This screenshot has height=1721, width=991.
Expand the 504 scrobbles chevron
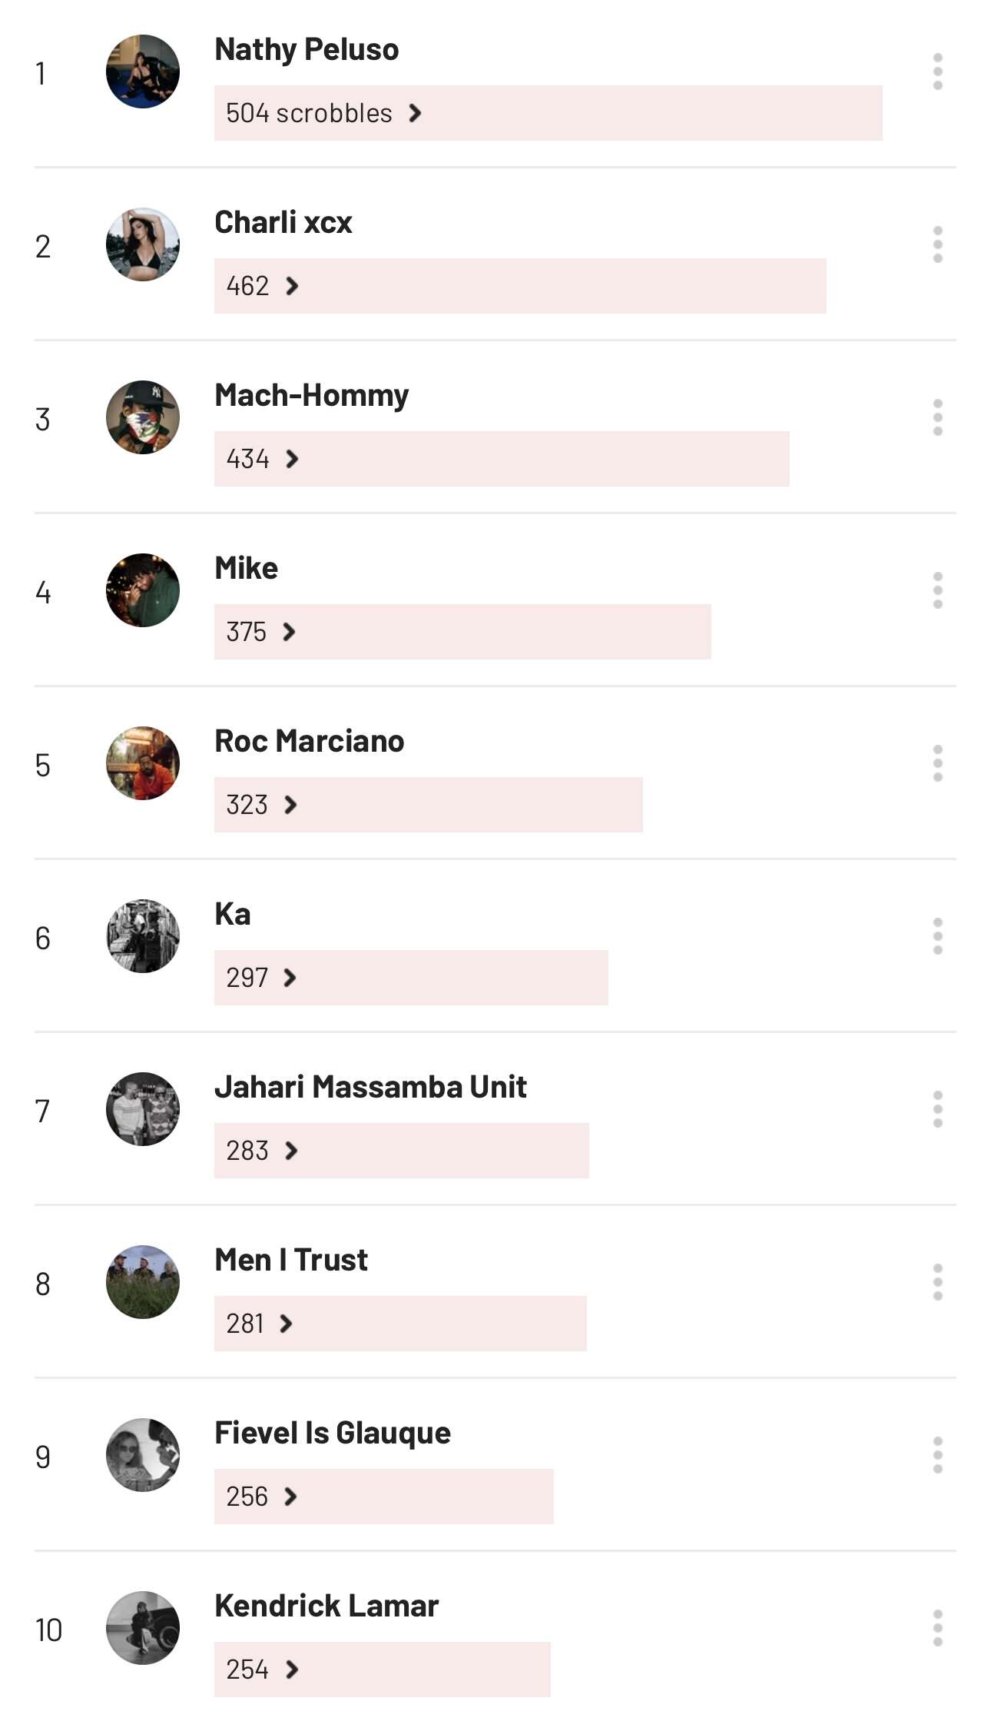point(416,113)
